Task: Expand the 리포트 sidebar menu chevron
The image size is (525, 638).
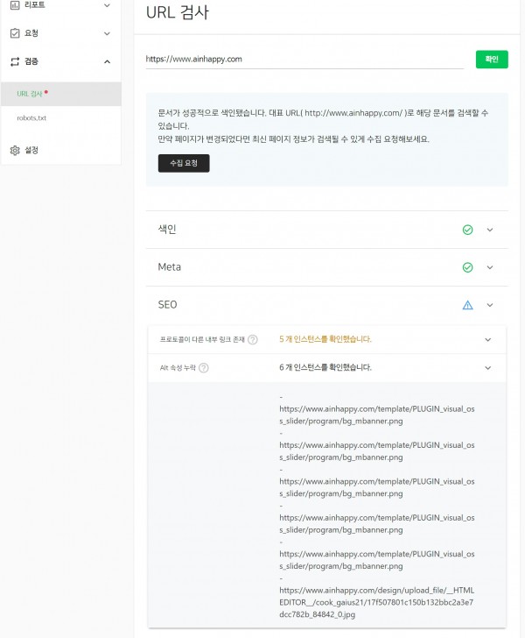Action: coord(107,5)
